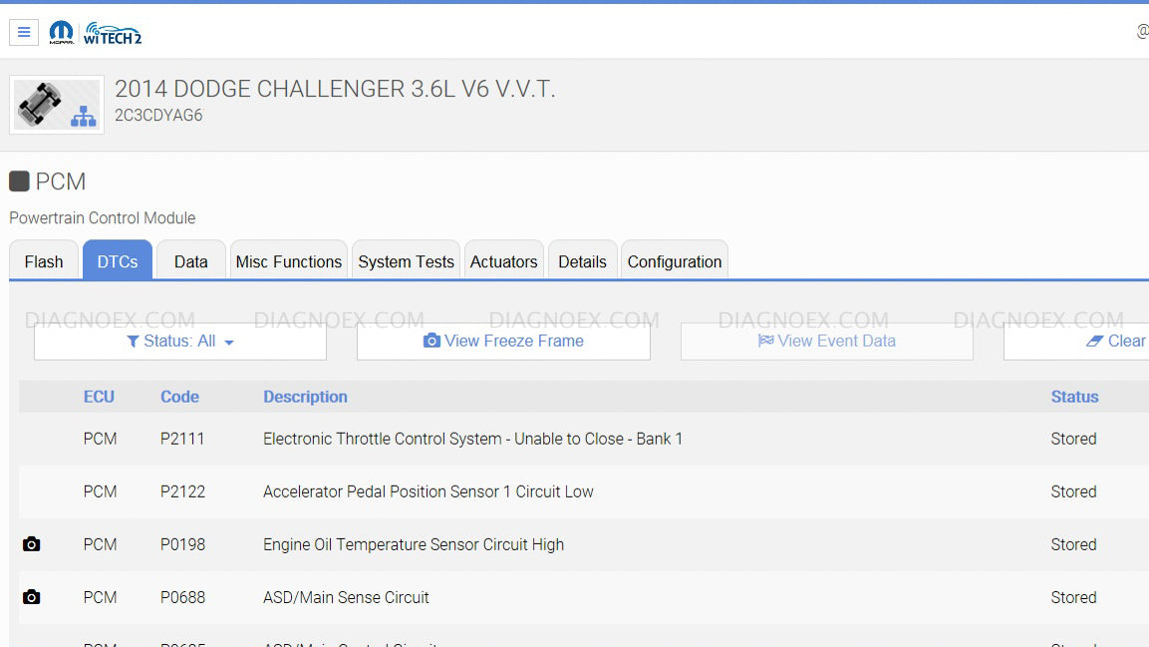1149x647 pixels.
Task: Open the Data tab
Action: coord(190,261)
